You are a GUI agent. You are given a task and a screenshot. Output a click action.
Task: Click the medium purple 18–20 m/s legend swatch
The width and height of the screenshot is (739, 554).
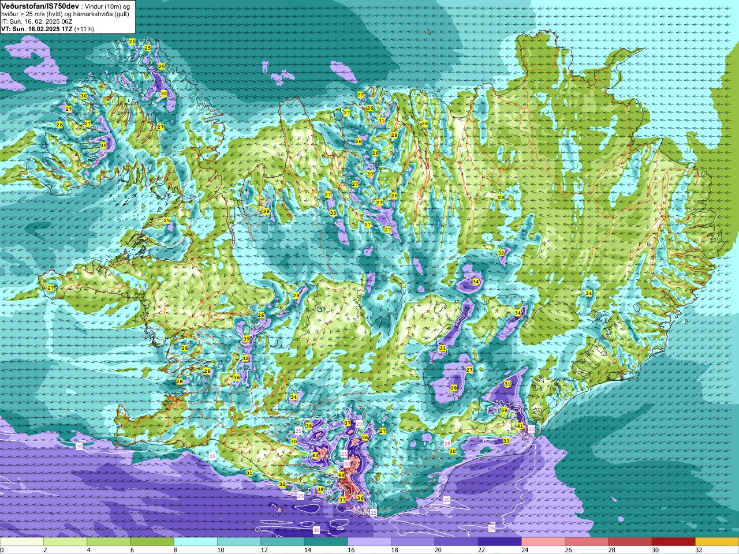[x=413, y=542]
